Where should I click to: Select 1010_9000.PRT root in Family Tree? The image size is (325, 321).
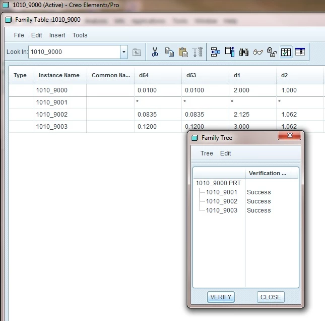pos(218,183)
